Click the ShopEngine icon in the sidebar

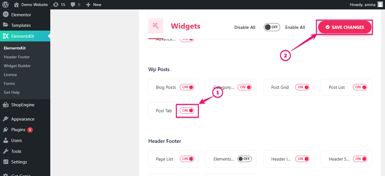6,105
